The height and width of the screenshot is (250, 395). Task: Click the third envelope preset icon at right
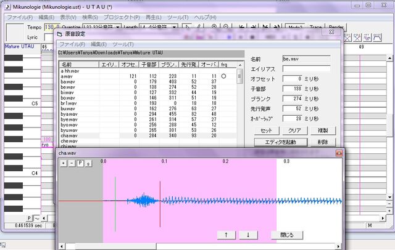pos(367,38)
